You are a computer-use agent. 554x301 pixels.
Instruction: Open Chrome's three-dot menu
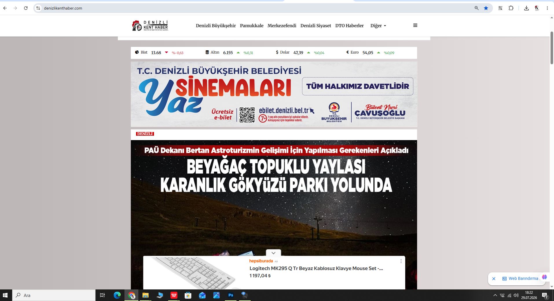click(x=547, y=8)
